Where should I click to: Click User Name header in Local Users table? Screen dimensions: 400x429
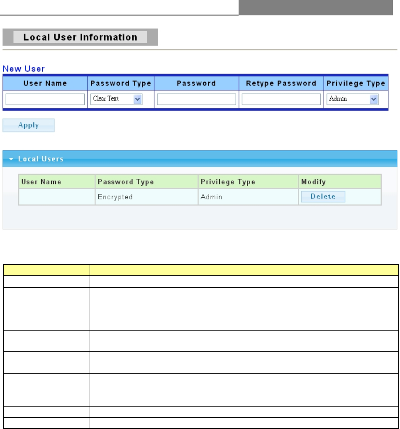[56, 181]
